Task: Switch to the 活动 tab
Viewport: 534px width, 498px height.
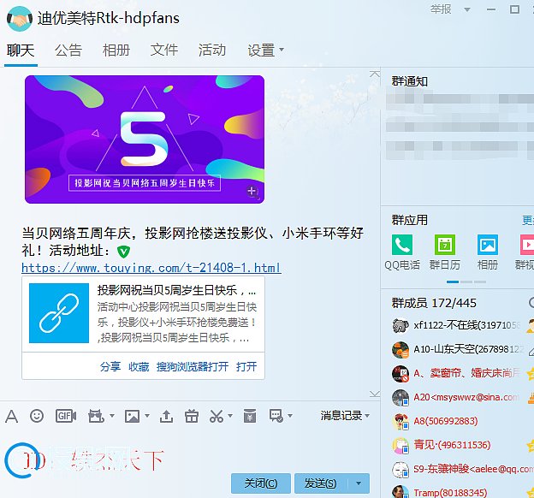Action: 212,50
